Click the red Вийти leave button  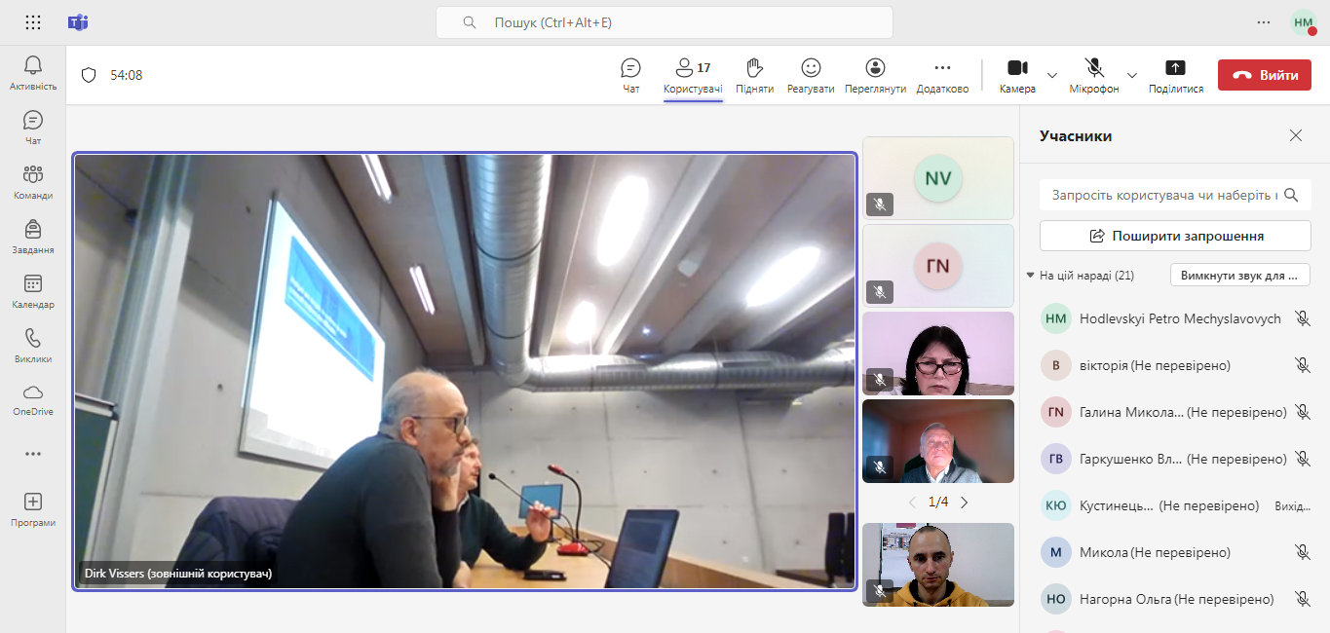pos(1264,75)
